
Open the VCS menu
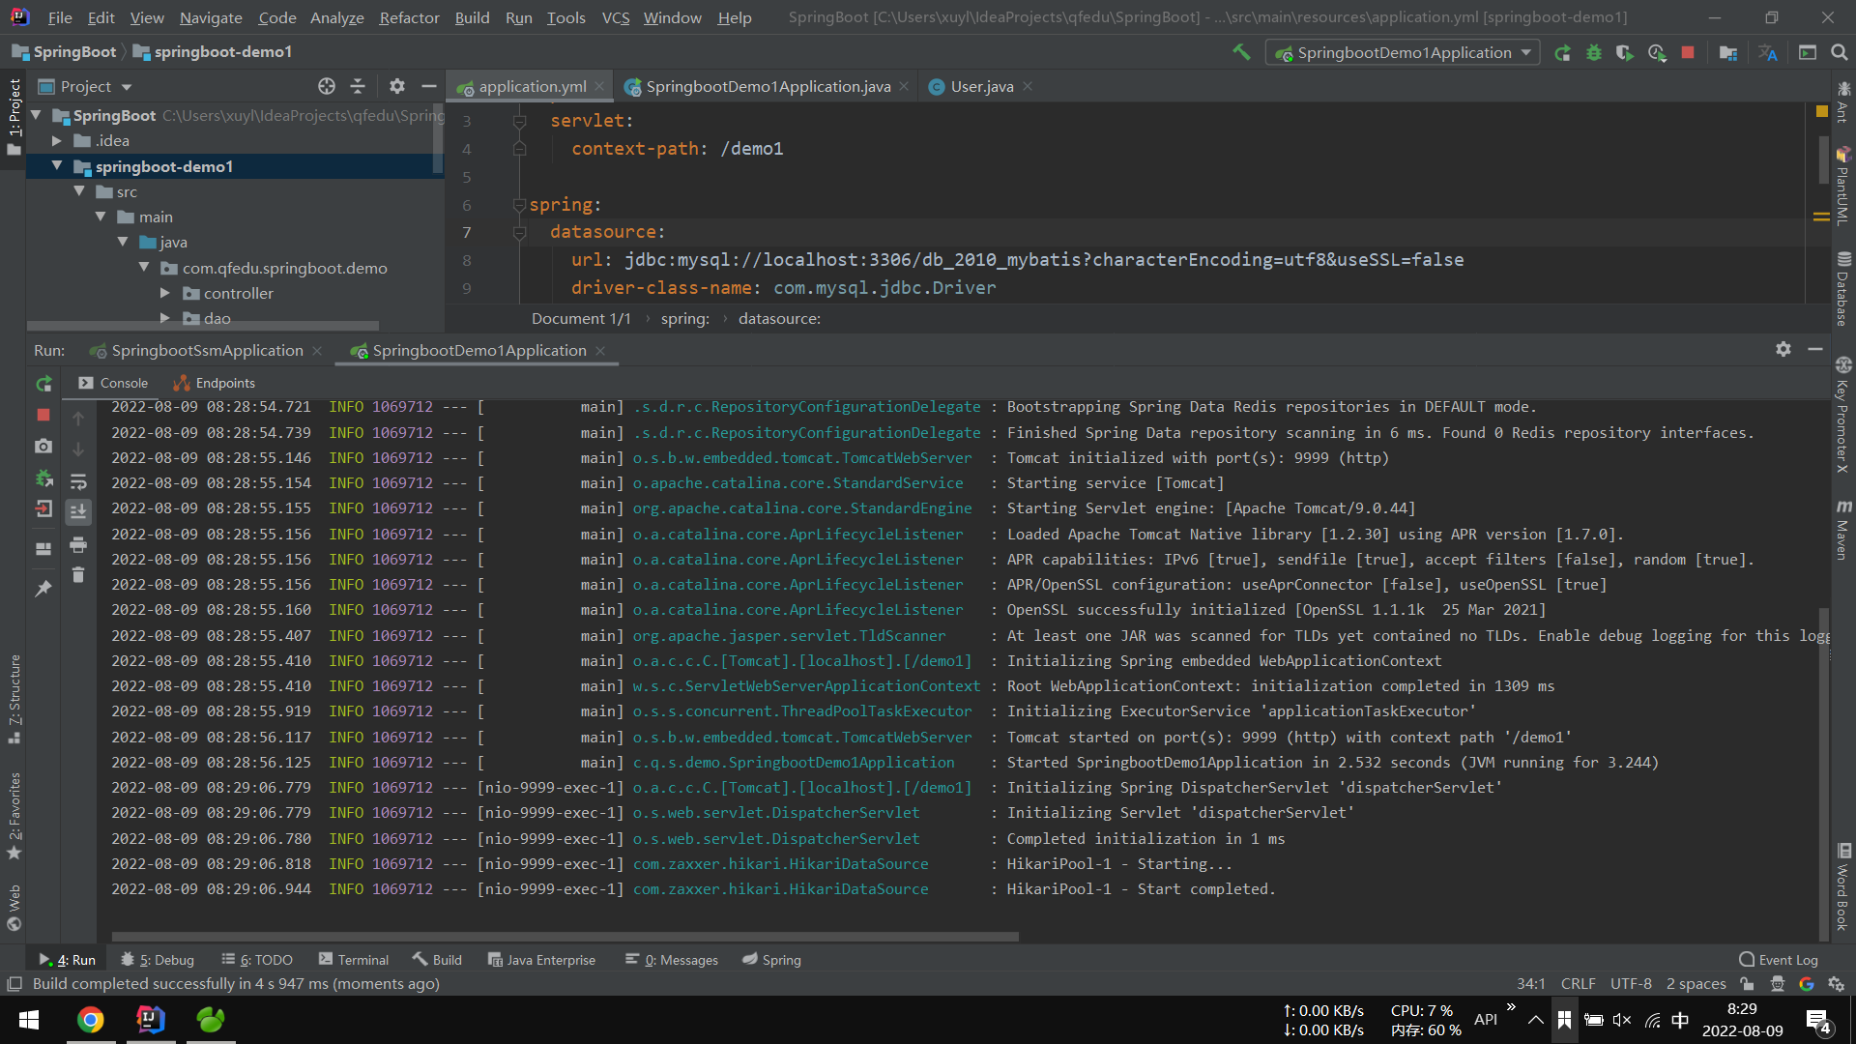(x=615, y=17)
